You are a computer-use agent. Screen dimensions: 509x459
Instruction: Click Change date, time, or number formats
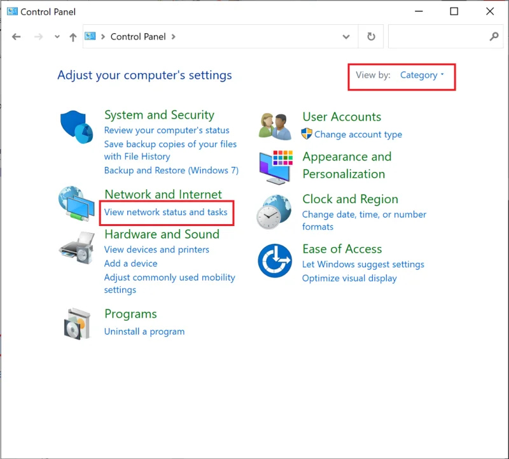point(364,220)
